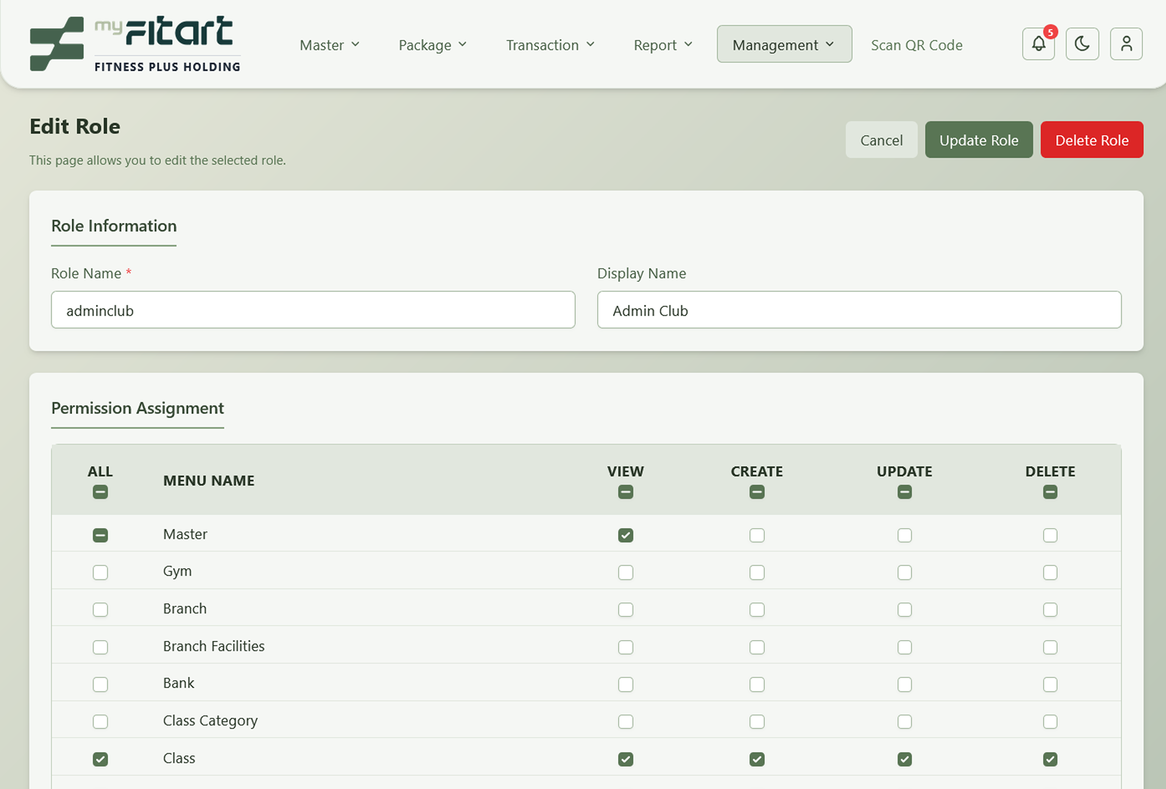The height and width of the screenshot is (789, 1166).
Task: Click the Update Role button
Action: 978,140
